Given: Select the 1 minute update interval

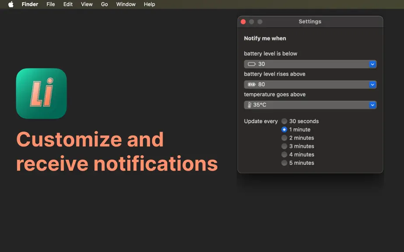Looking at the screenshot, I should 284,129.
